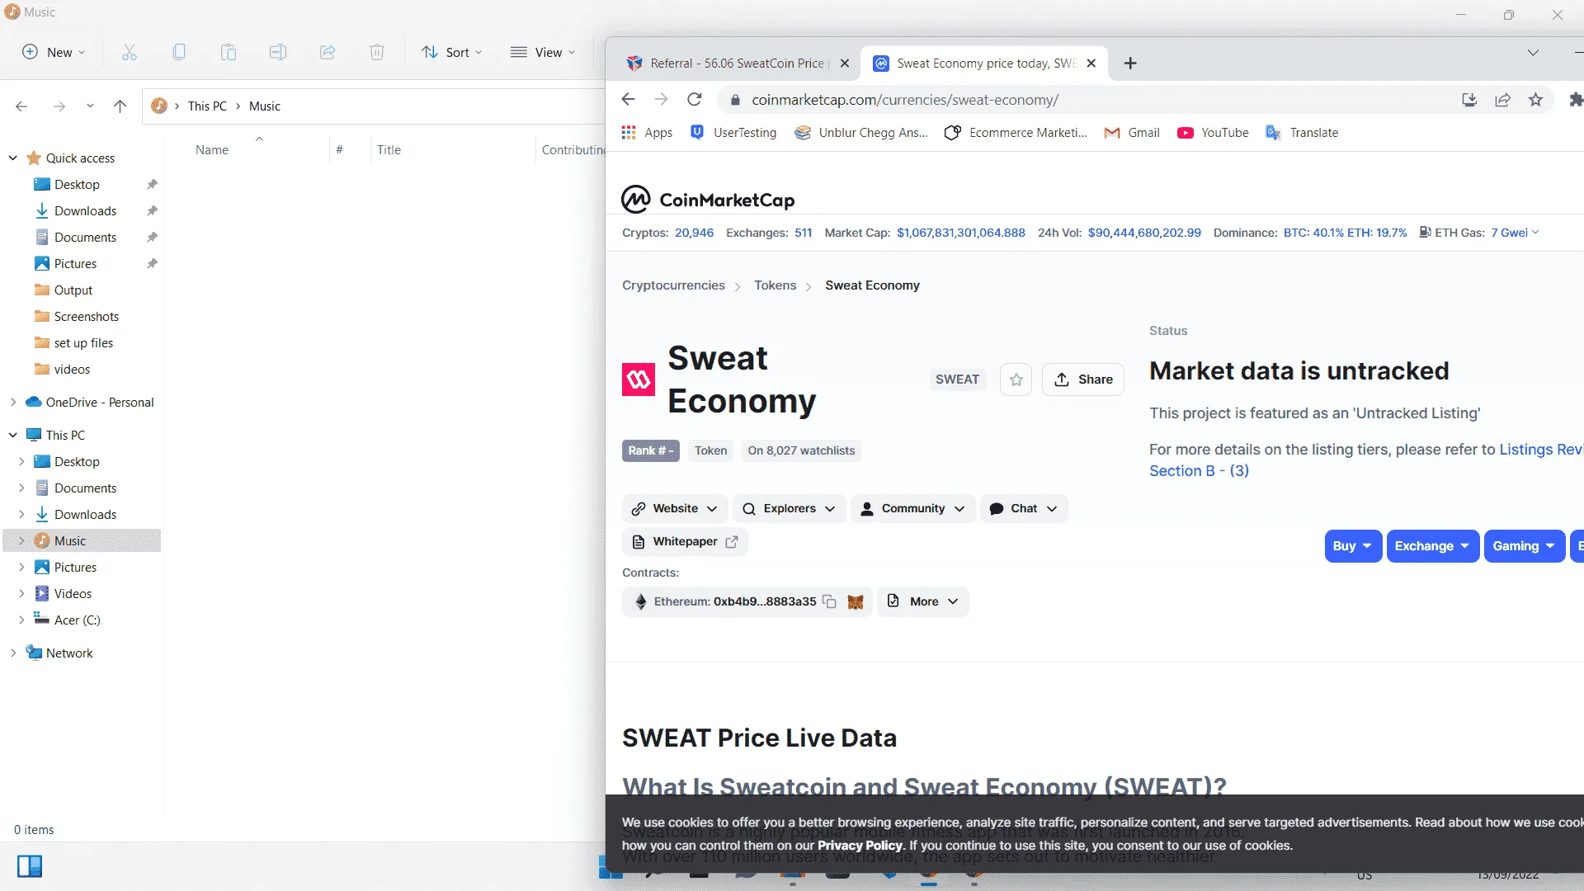The width and height of the screenshot is (1584, 891).
Task: Click the Share icon in File Explorer toolbar
Action: tap(328, 52)
